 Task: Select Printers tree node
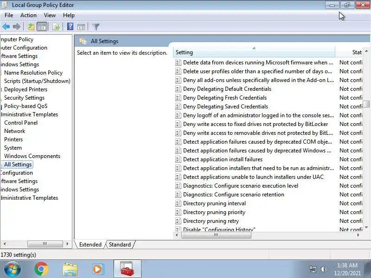click(13, 139)
